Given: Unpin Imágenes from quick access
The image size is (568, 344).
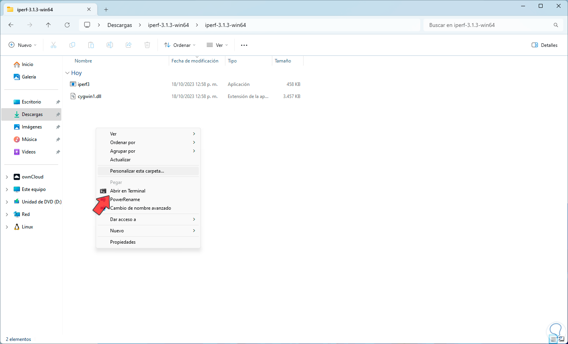Looking at the screenshot, I should click(x=58, y=127).
